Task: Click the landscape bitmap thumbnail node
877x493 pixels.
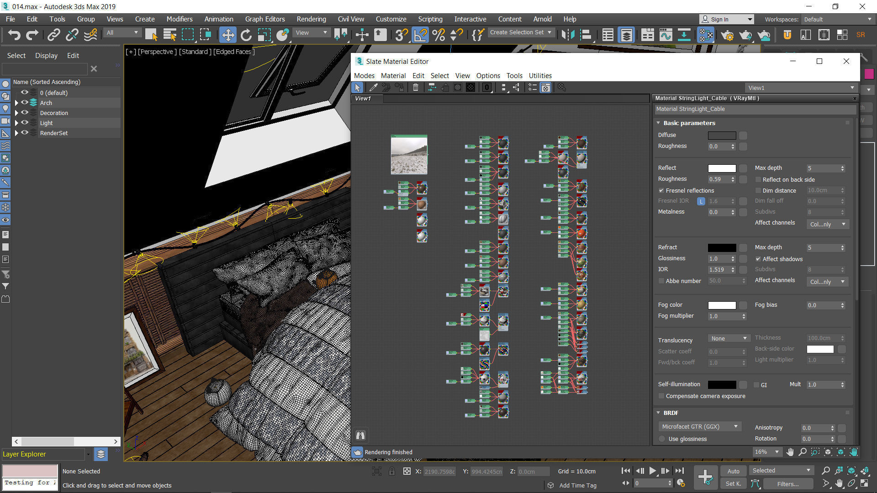Action: (x=409, y=155)
